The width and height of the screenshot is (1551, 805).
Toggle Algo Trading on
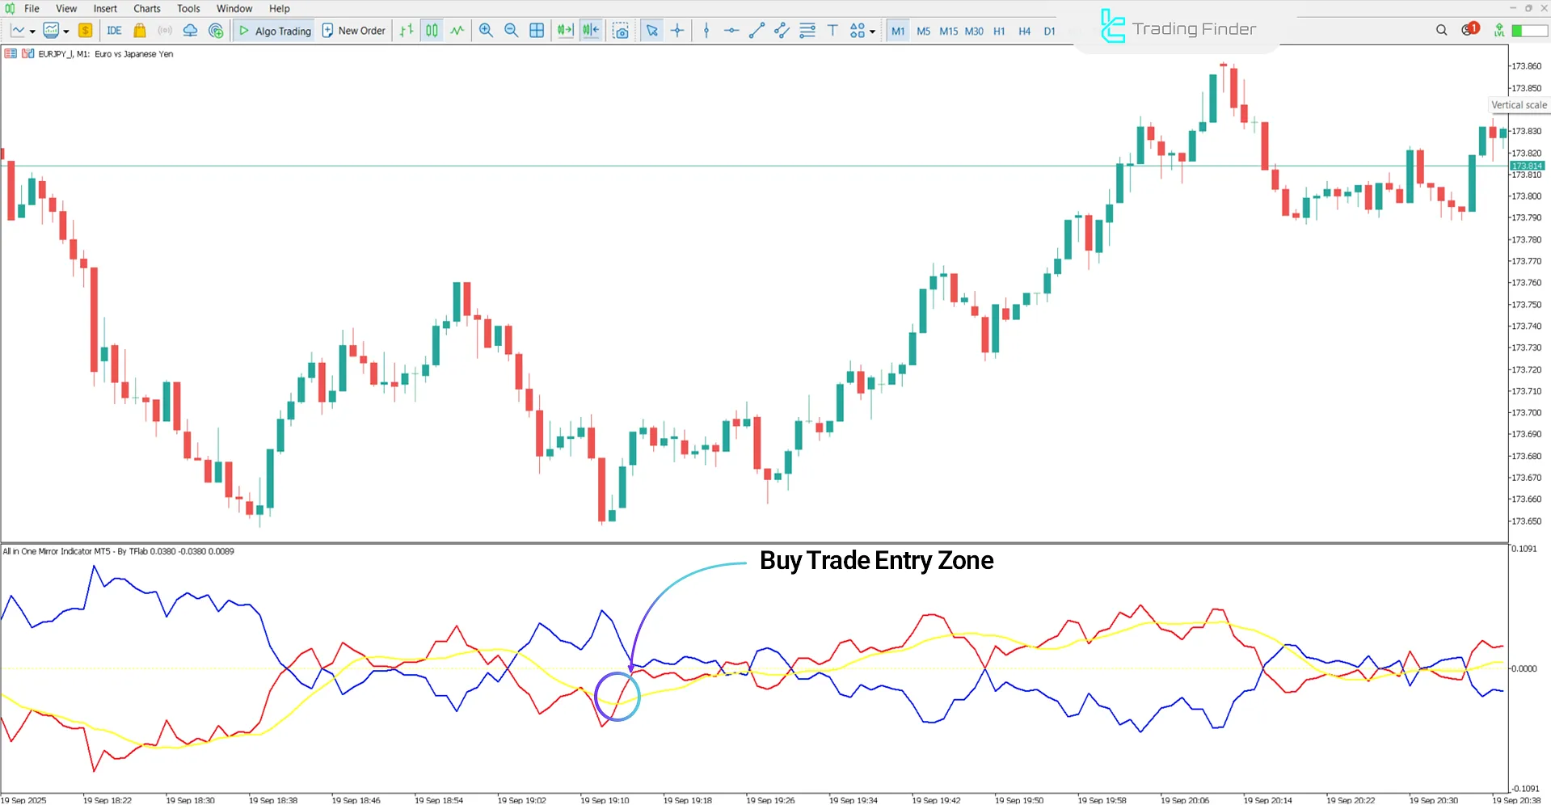(x=273, y=31)
